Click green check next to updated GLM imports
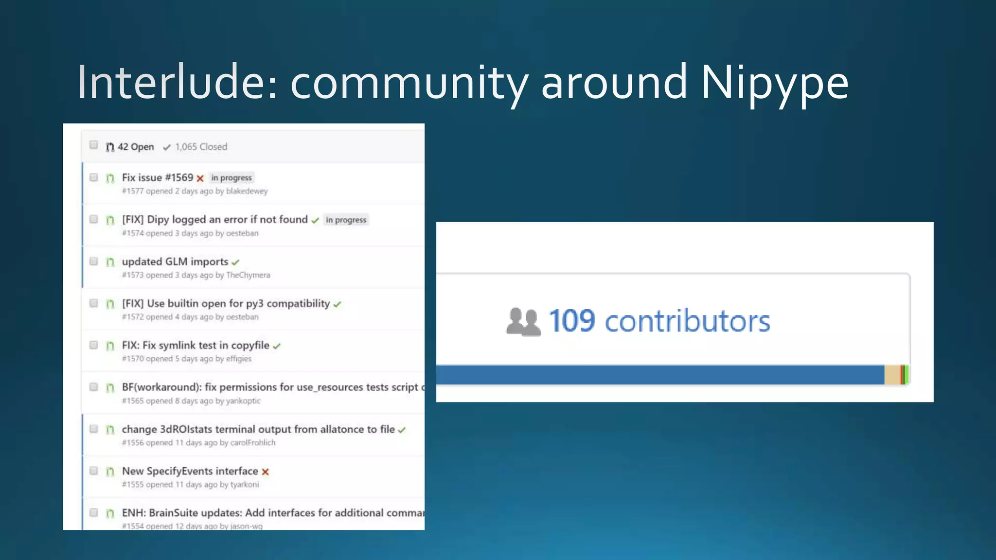The image size is (996, 560). coord(235,262)
